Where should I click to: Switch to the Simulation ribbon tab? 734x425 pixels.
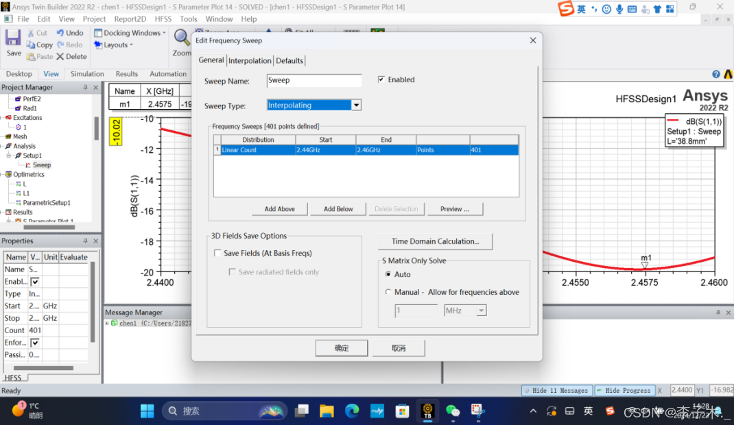pos(87,74)
